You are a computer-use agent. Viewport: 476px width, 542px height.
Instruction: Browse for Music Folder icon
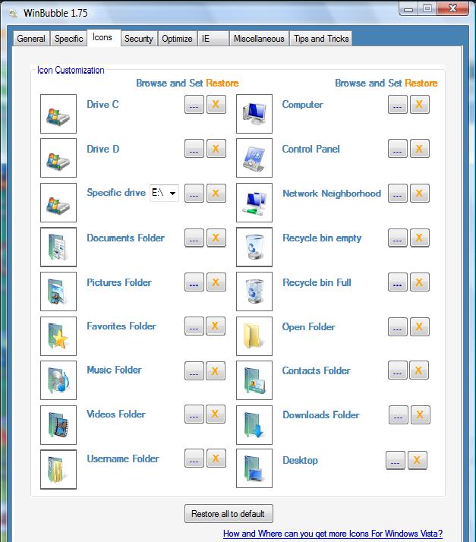(x=194, y=371)
